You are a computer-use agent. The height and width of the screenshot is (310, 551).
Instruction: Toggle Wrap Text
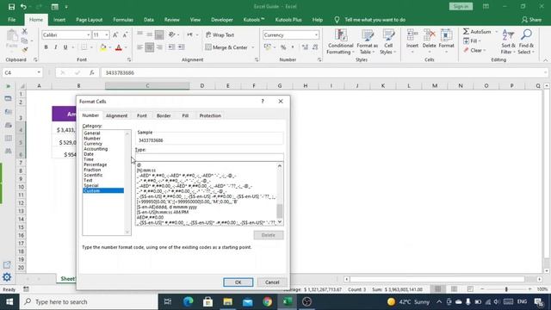tap(220, 34)
